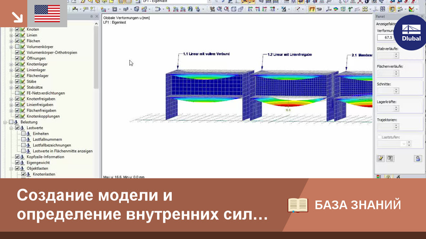Click the Lagerkräfte spinner arrows

click(x=396, y=108)
